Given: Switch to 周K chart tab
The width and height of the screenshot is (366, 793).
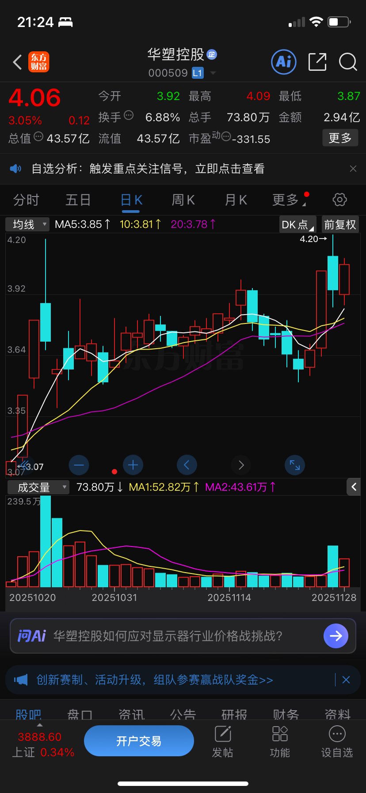Looking at the screenshot, I should click(x=183, y=200).
